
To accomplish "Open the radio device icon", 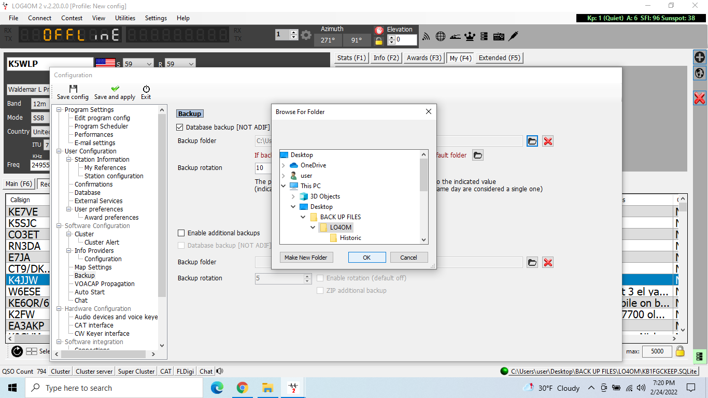I will click(499, 36).
